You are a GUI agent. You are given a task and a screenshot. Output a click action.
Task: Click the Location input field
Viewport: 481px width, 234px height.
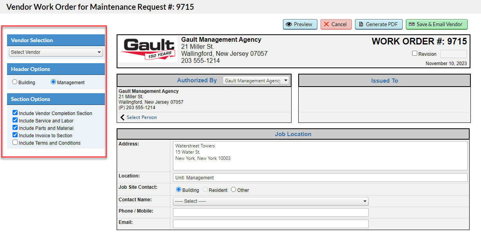(x=320, y=177)
